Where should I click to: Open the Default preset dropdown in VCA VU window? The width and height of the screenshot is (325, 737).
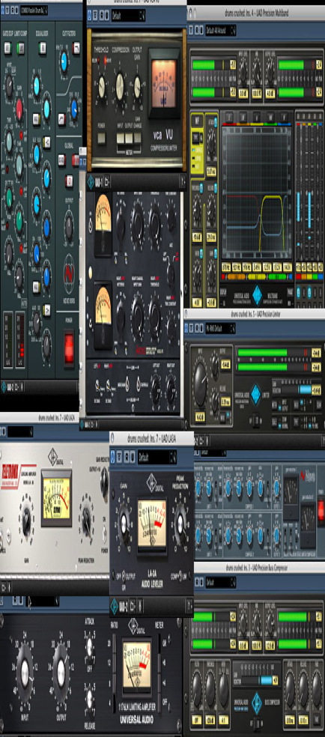(x=128, y=16)
